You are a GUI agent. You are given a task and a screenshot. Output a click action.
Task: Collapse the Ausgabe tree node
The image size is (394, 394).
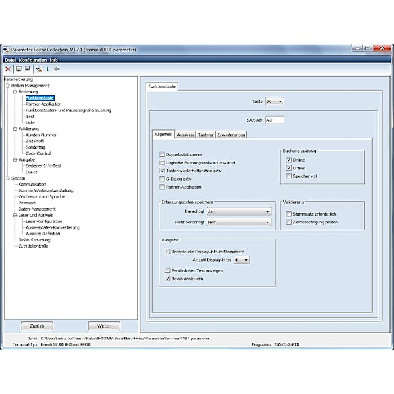coord(15,159)
